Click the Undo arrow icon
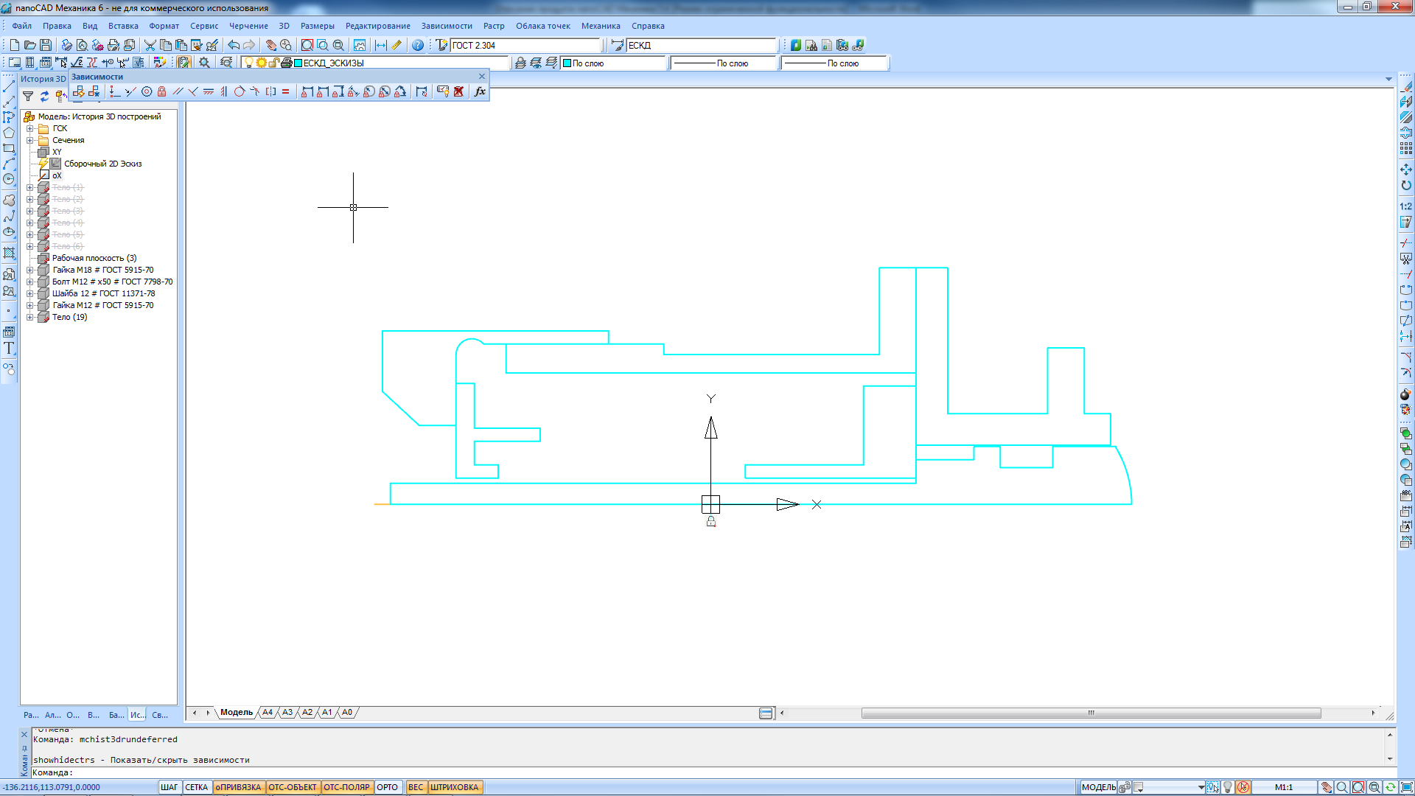This screenshot has width=1415, height=796. click(x=234, y=45)
